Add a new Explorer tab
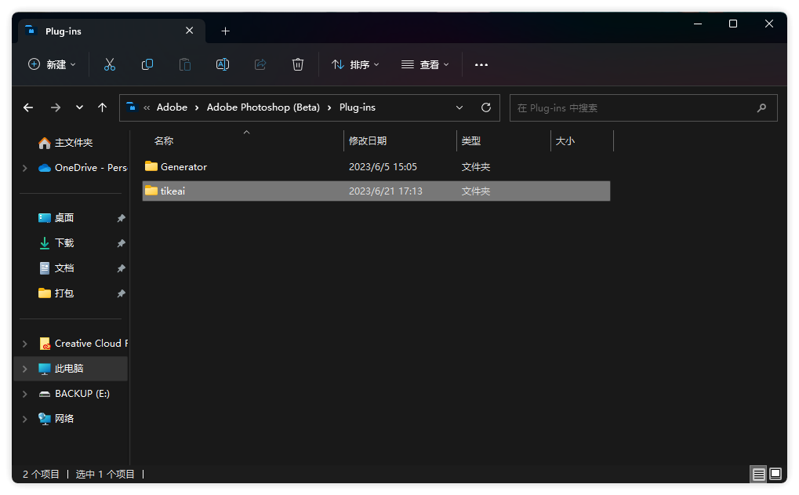 225,31
